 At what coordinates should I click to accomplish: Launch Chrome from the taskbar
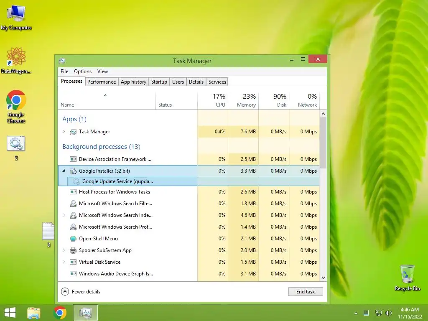(60, 313)
